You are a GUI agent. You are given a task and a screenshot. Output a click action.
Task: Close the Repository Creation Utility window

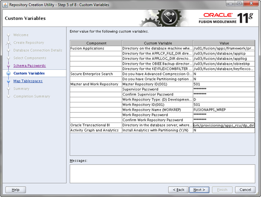(251, 3)
